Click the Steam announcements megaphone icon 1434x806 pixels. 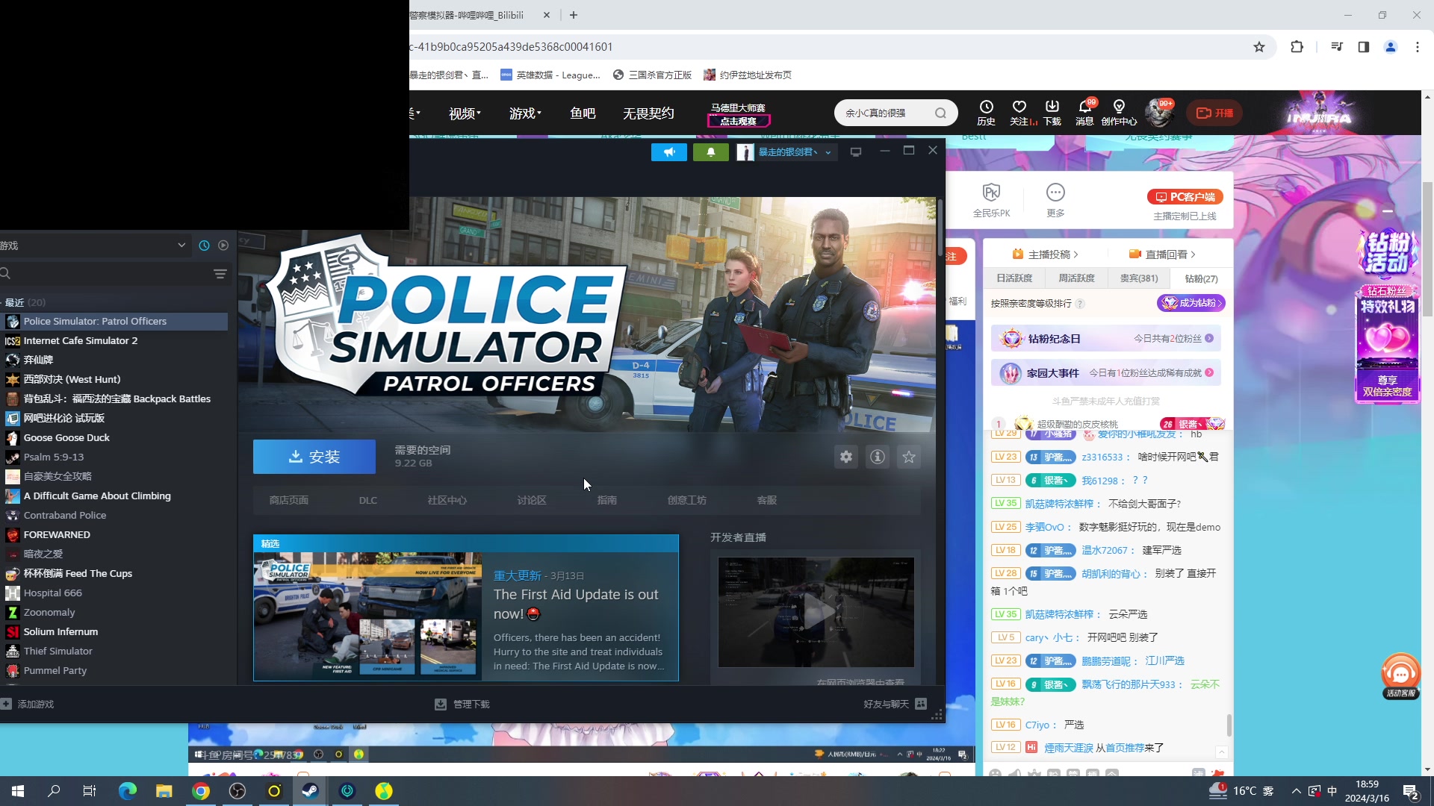[668, 152]
